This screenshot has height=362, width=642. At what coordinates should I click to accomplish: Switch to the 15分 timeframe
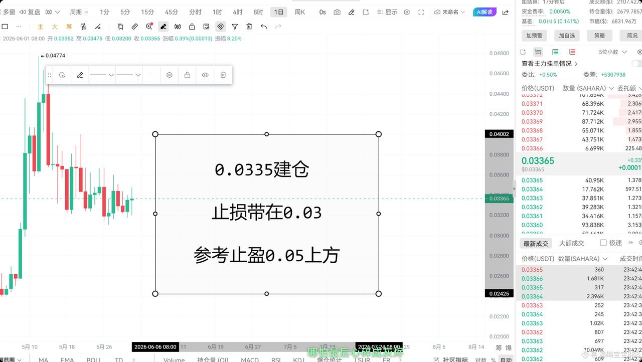point(147,12)
